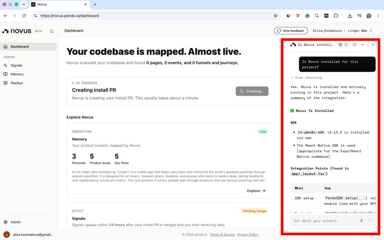This screenshot has height=240, width=384.
Task: Click the site info icon in address bar
Action: coord(36,16)
